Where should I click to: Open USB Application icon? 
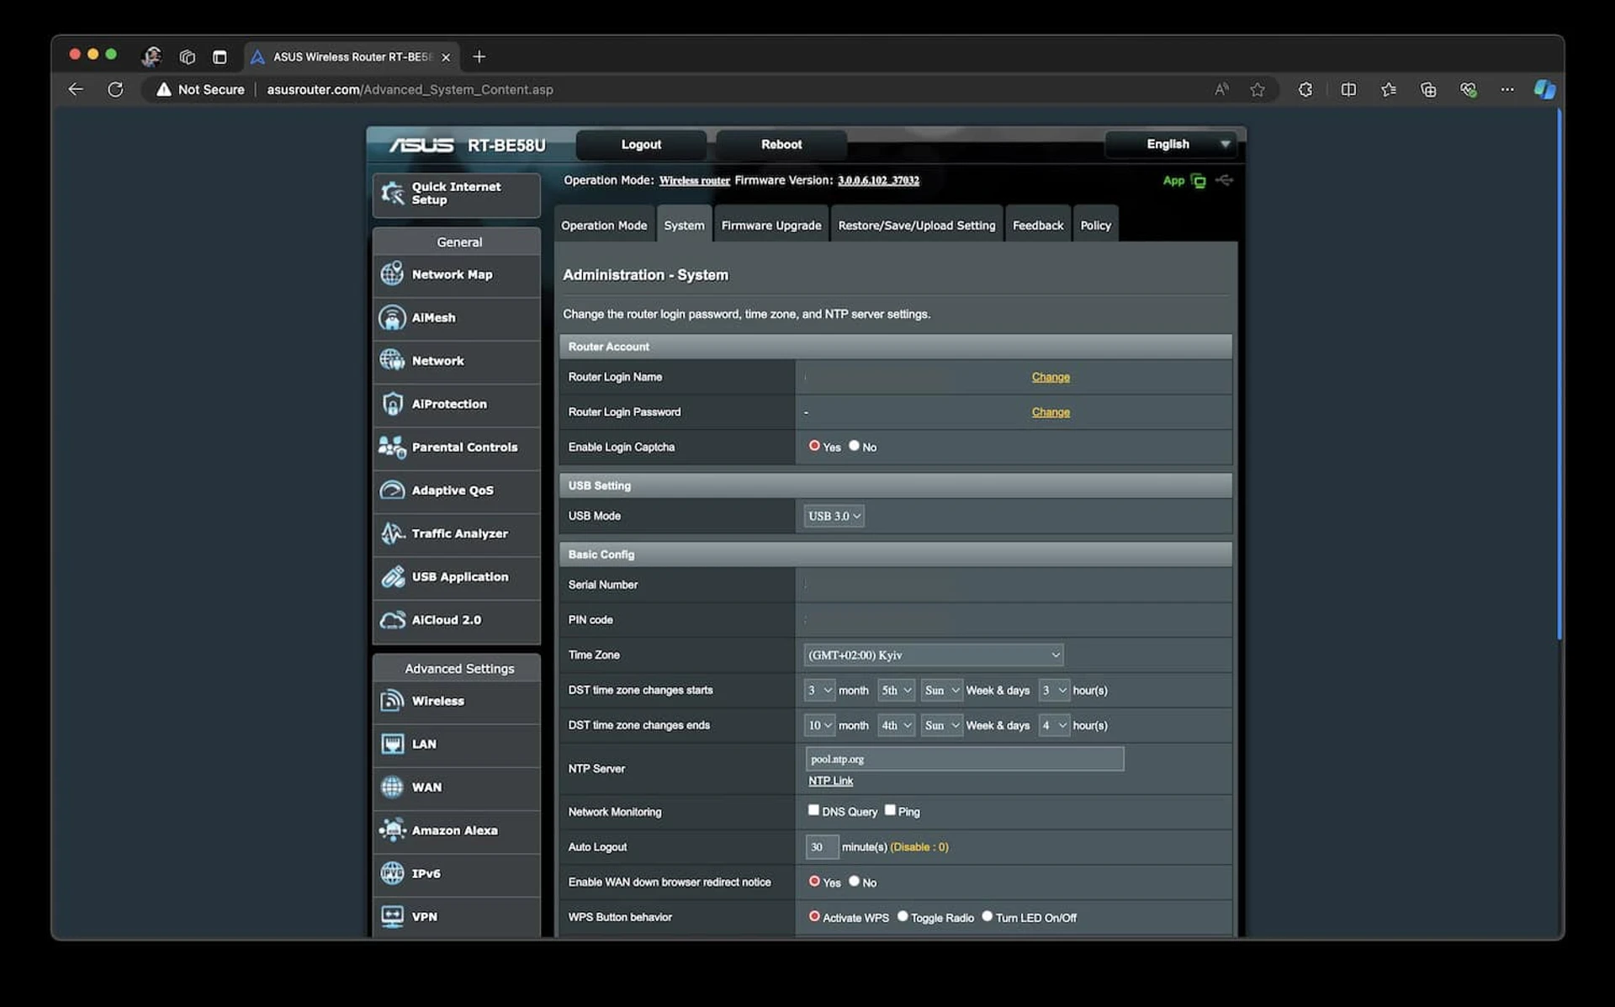point(392,576)
